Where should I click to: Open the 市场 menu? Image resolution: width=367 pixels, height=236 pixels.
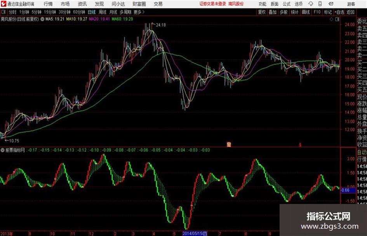coord(65,4)
